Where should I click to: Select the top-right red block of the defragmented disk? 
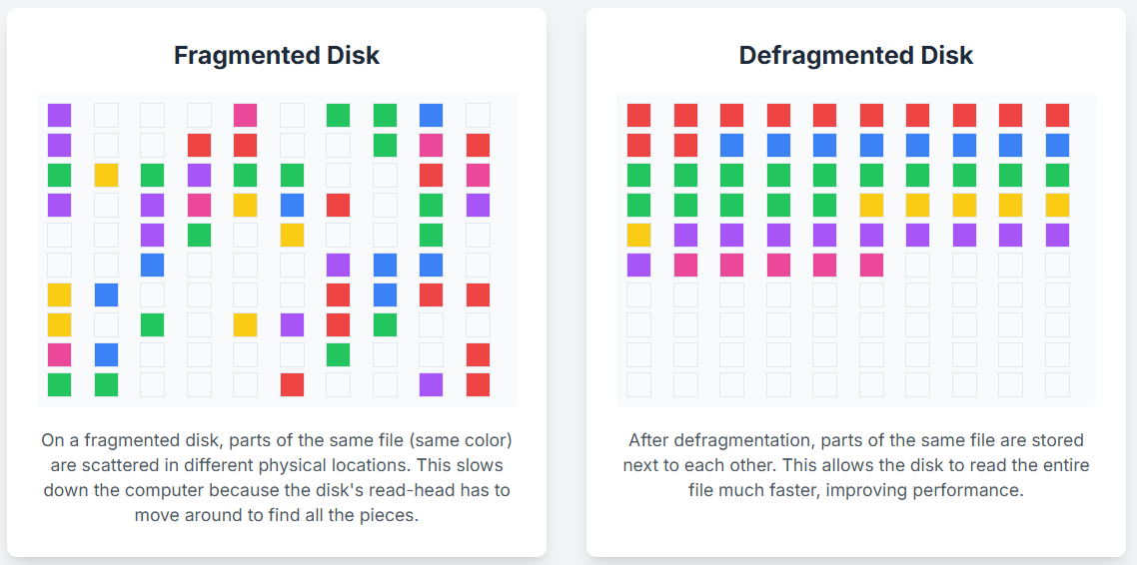click(1057, 116)
